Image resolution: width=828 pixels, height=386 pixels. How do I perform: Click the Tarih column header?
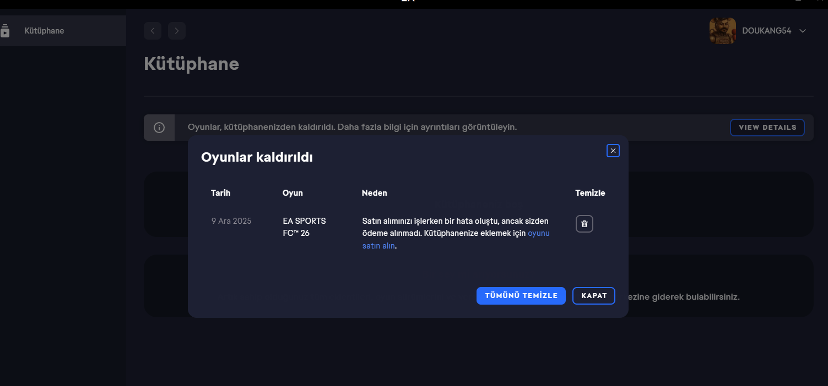tap(220, 193)
